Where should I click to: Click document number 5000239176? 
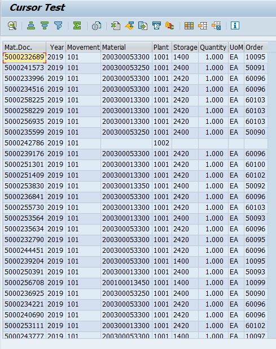pos(24,154)
